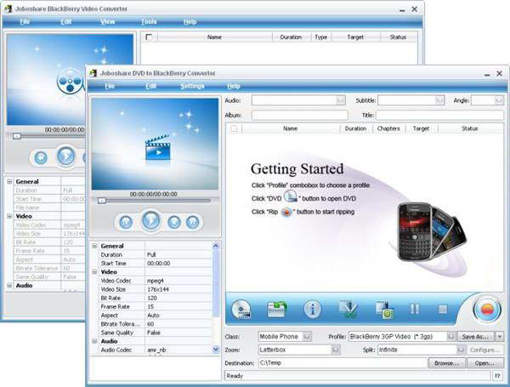Viewport: 510px width, 387px height.
Task: Open the Audio dropdown
Action: click(x=341, y=100)
